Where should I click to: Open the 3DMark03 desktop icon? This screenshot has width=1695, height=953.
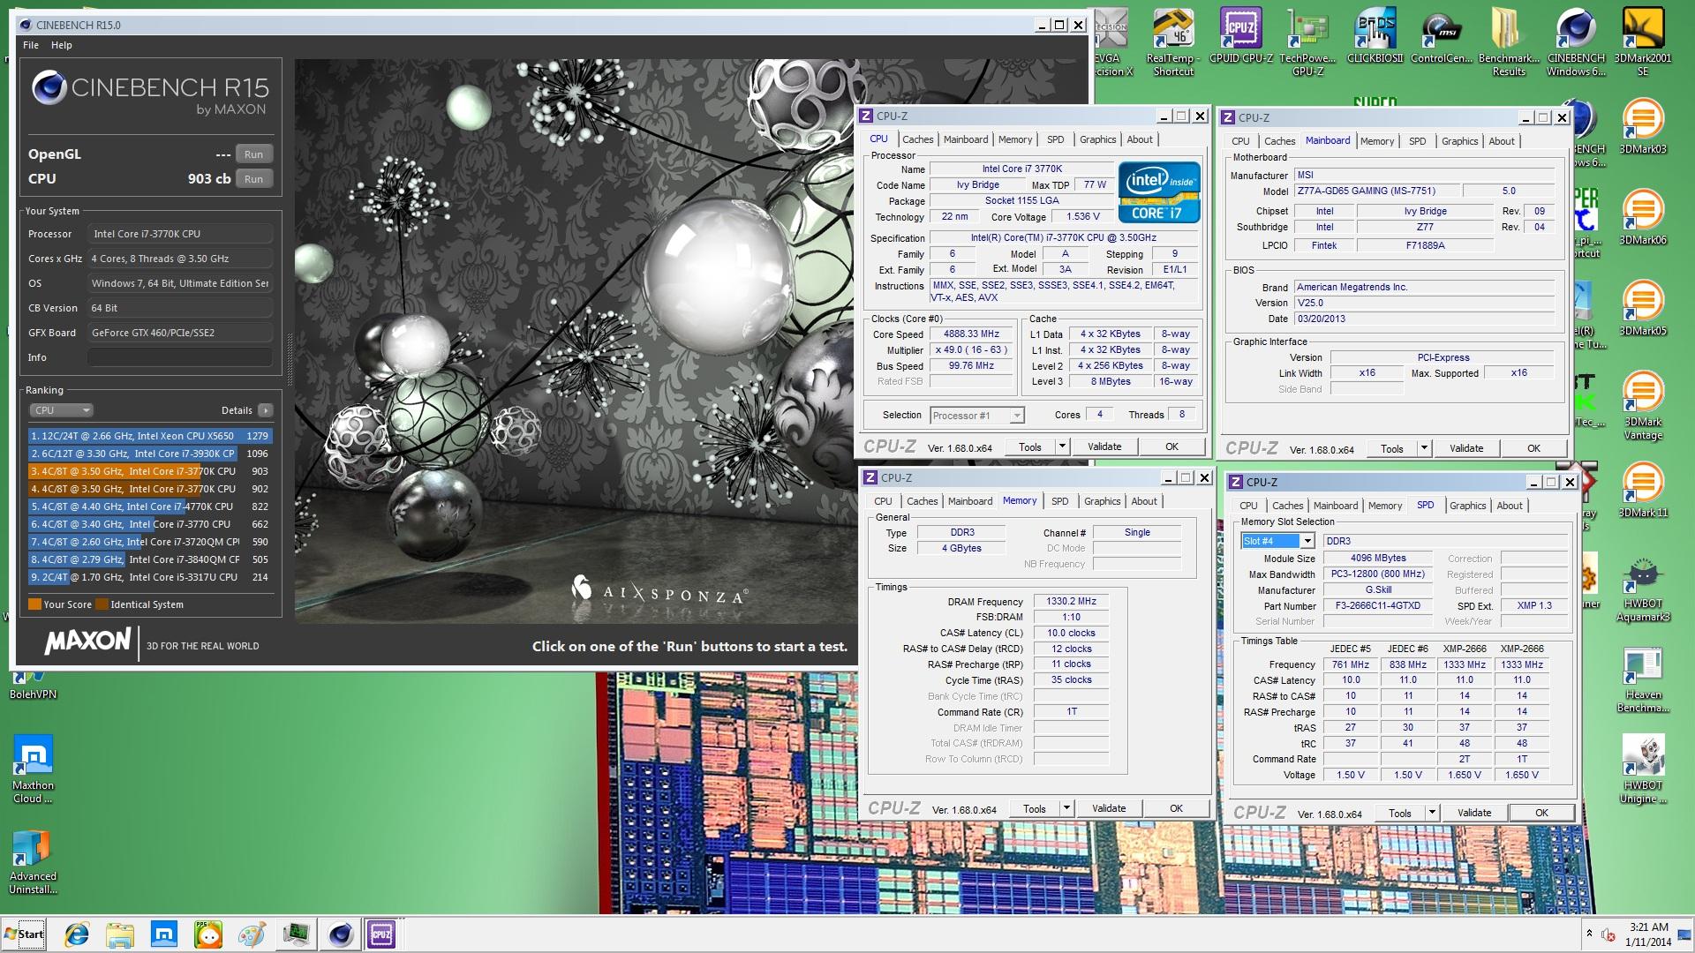coord(1643,126)
